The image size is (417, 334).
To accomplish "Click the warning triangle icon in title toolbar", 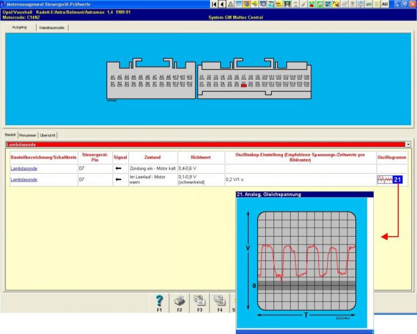I will (231, 4).
